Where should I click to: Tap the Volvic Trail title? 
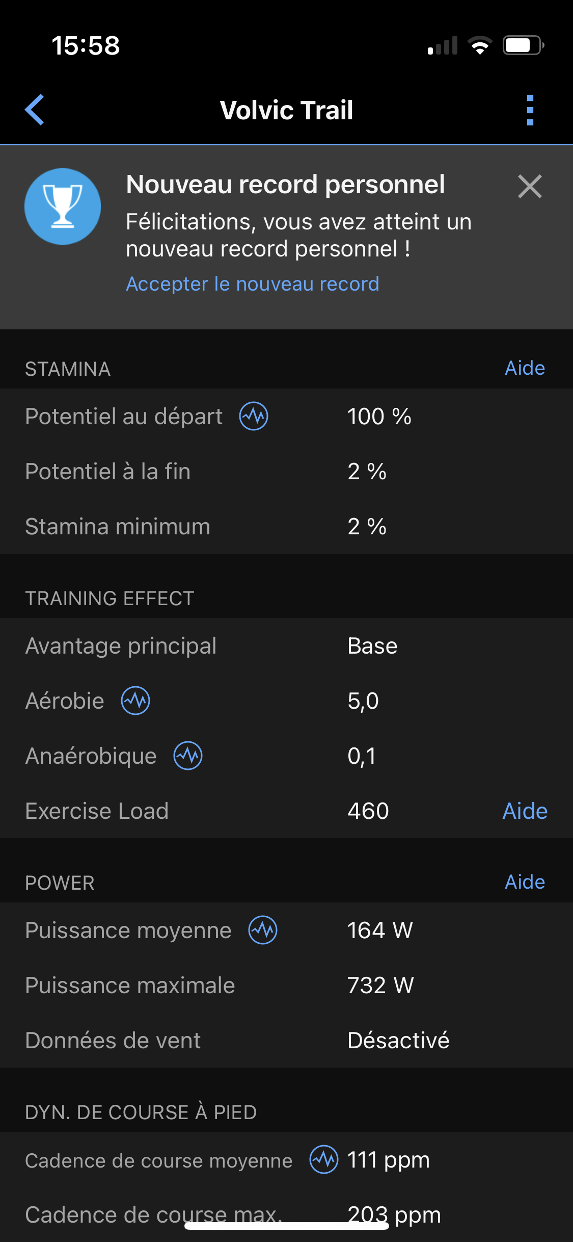point(286,110)
